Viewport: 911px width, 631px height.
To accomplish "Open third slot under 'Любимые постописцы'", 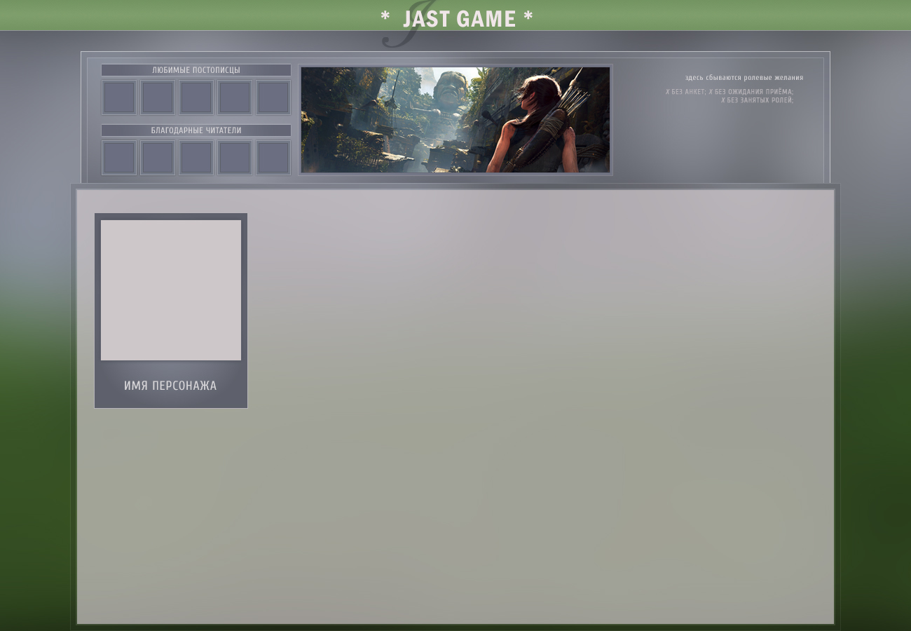I will pos(196,97).
